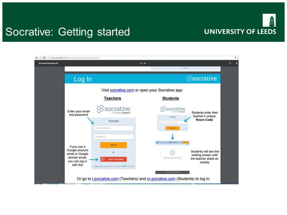The width and height of the screenshot is (287, 215).
Task: Click the orange JOIN ROOM button
Action: [x=172, y=128]
